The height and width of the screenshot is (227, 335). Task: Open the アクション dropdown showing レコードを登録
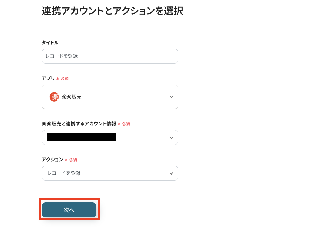click(110, 173)
